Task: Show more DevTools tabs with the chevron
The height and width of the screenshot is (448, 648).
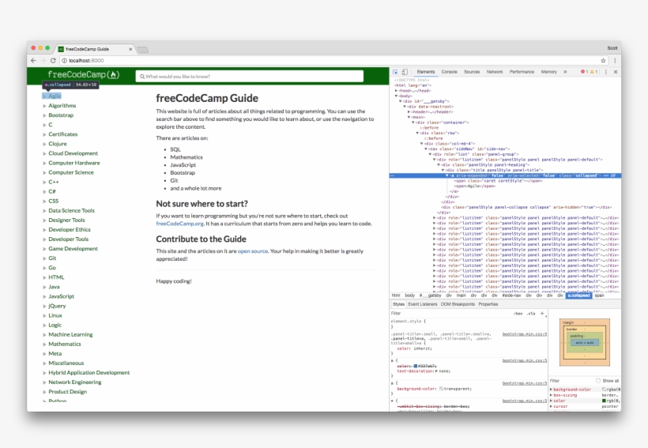Action: pos(565,72)
